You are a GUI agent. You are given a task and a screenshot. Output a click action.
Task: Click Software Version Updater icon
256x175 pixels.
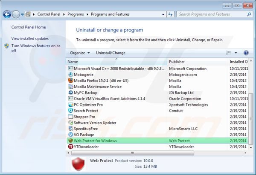click(70, 123)
